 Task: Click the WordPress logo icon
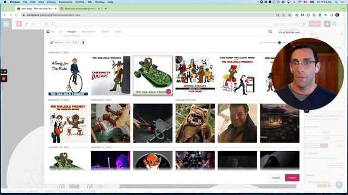6,24
